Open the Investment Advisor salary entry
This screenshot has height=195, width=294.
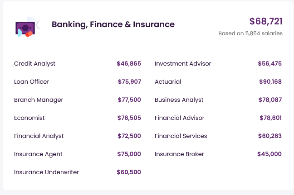pyautogui.click(x=183, y=64)
